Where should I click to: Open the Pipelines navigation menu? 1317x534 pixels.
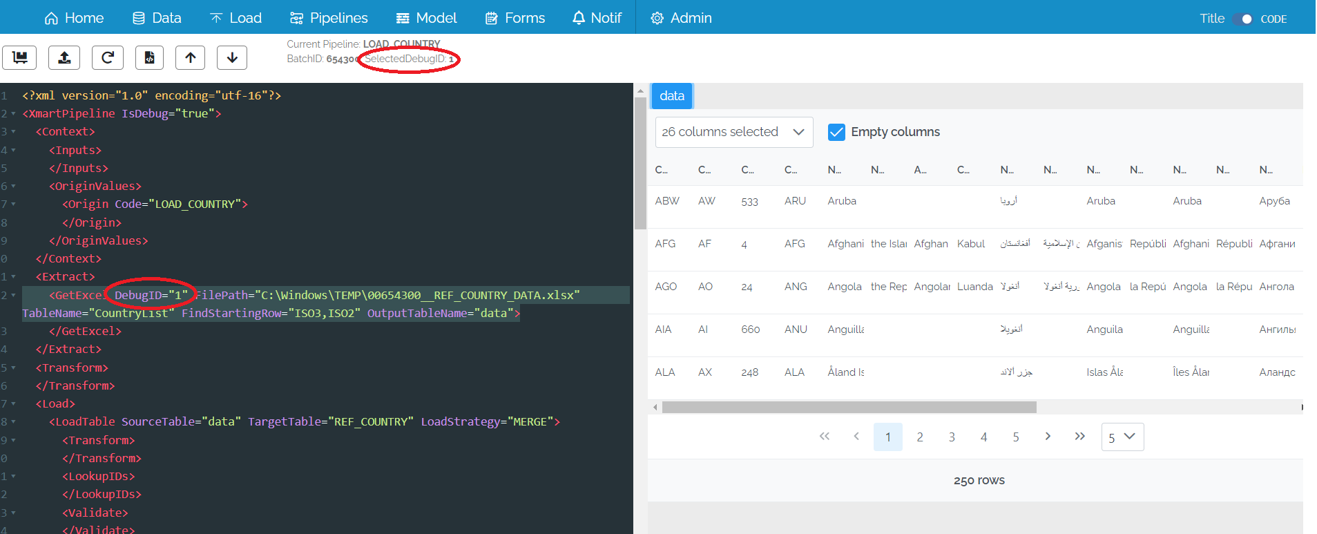click(x=329, y=18)
